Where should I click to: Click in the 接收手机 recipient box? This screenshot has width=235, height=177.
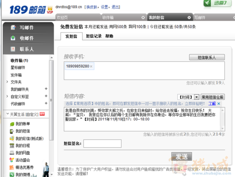tap(144, 71)
